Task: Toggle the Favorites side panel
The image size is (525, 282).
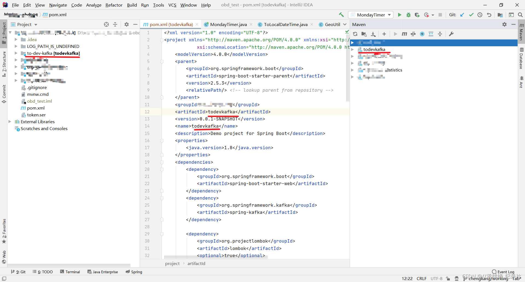Action: click(4, 231)
